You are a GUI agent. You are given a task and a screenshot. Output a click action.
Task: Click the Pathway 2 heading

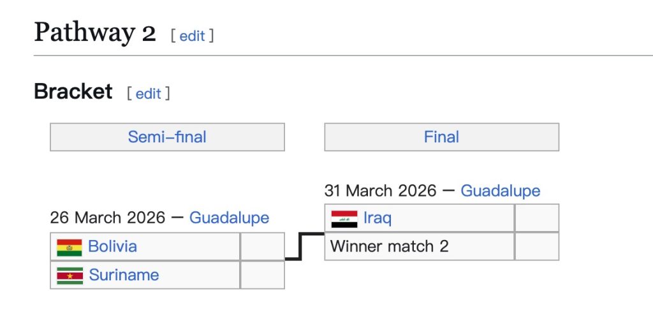tap(95, 32)
